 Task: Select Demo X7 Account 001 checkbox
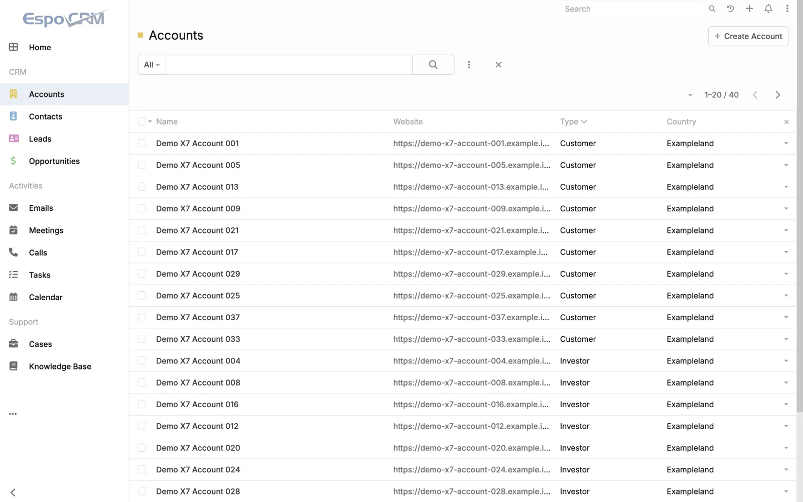(x=142, y=143)
